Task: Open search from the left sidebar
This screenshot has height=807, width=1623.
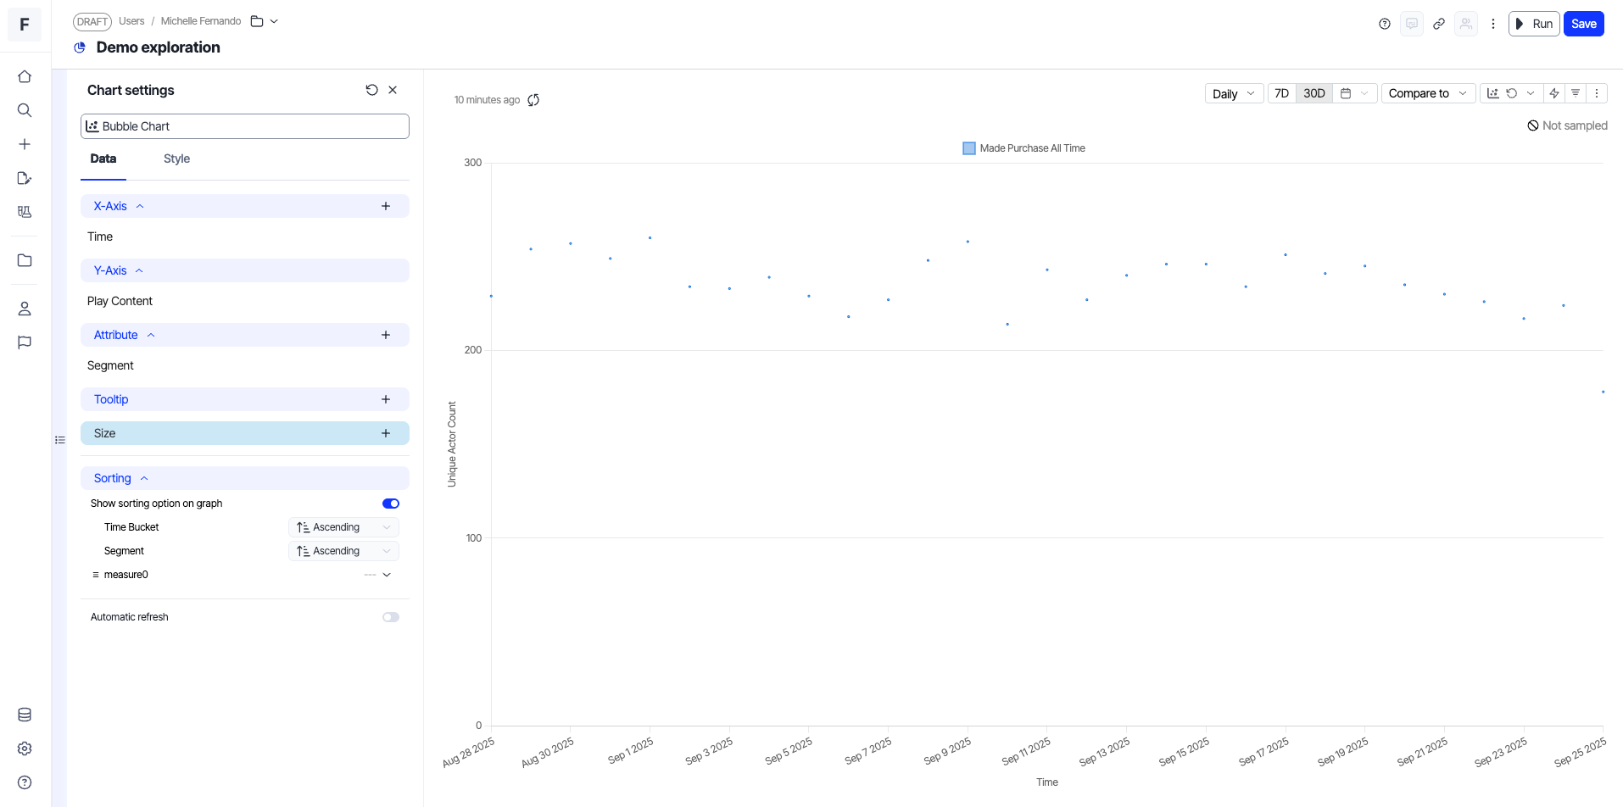Action: (x=25, y=110)
